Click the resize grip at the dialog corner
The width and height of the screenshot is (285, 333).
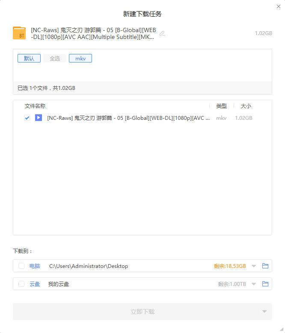pyautogui.click(x=282, y=330)
